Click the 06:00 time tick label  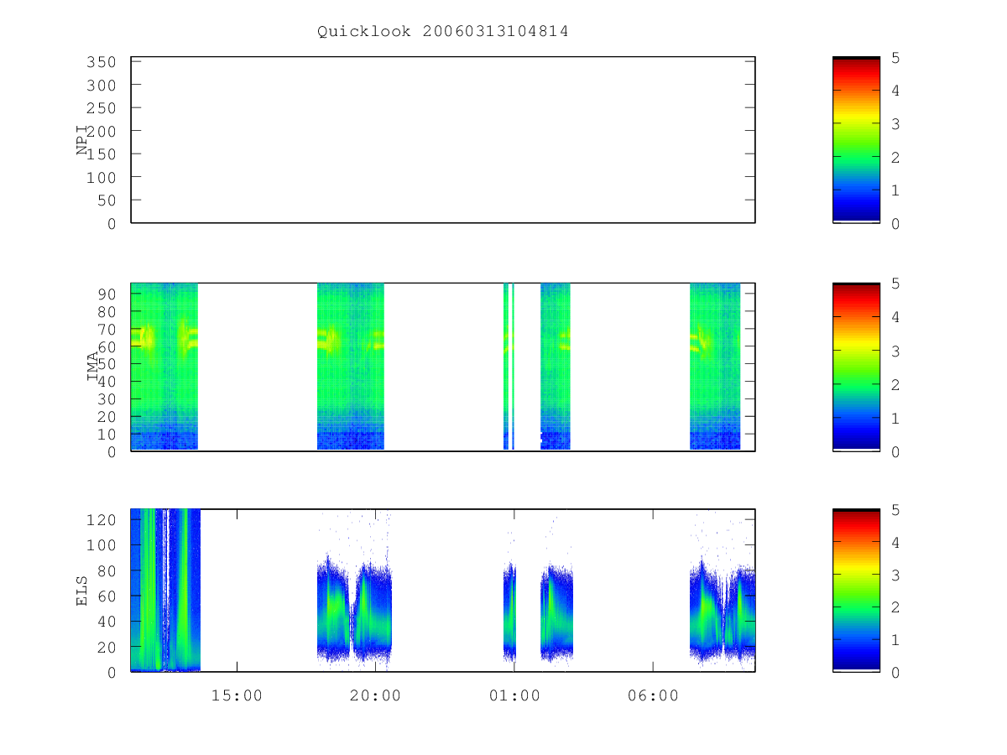pos(653,695)
